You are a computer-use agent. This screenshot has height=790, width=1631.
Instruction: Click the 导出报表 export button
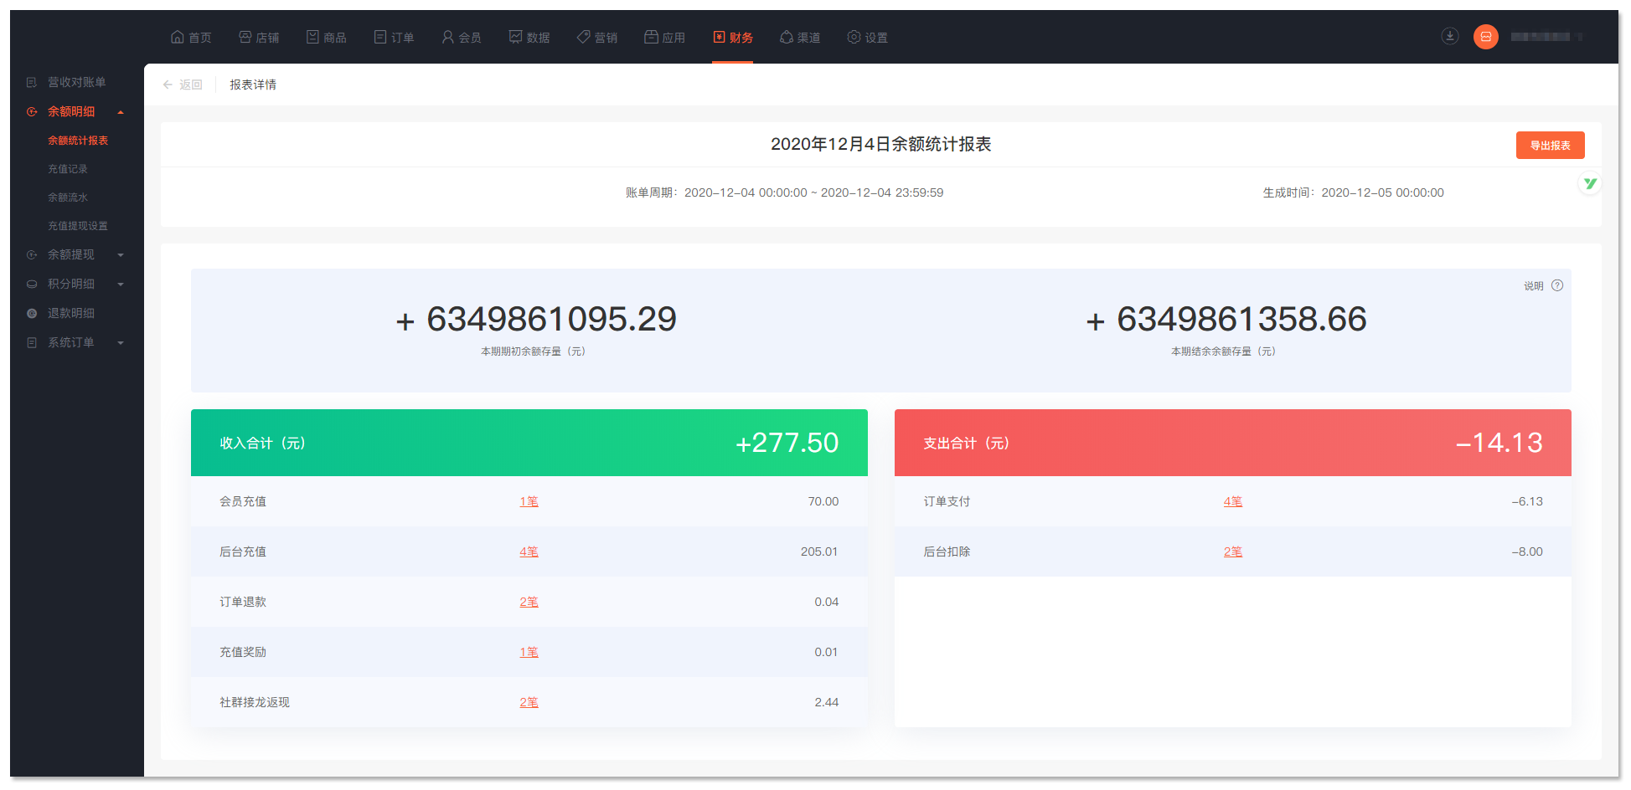[x=1550, y=146]
